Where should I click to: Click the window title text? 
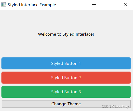(x=32, y=5)
